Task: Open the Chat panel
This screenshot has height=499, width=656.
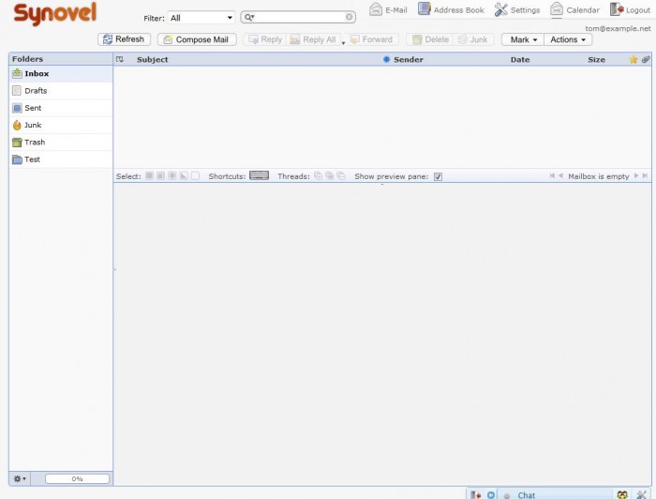Action: point(526,495)
